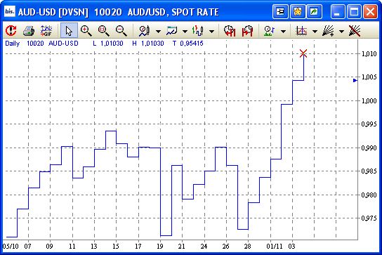Step time period forward with clock icon
The image size is (382, 255).
click(247, 31)
